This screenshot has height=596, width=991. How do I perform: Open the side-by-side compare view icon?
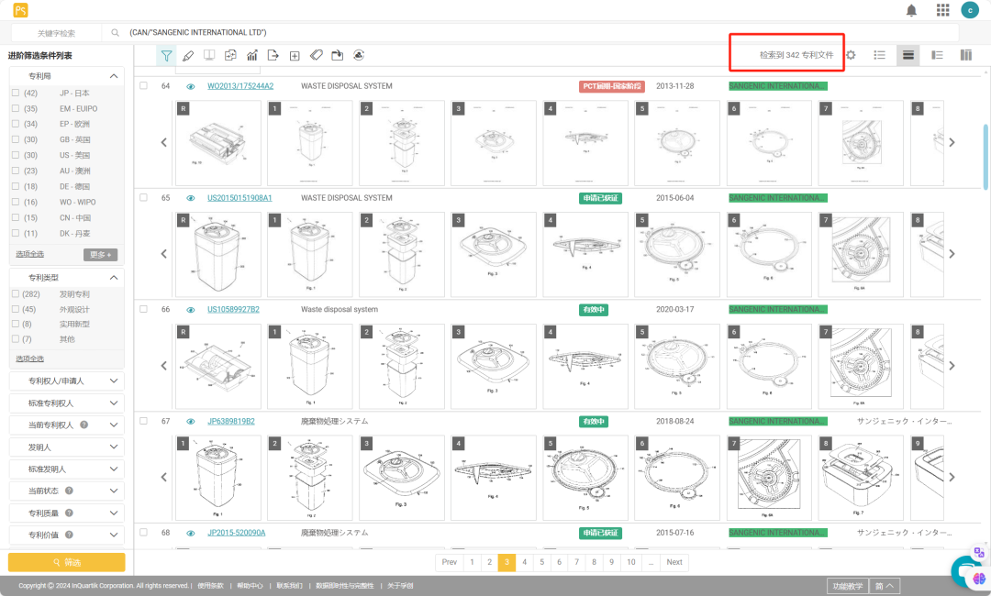pos(209,56)
